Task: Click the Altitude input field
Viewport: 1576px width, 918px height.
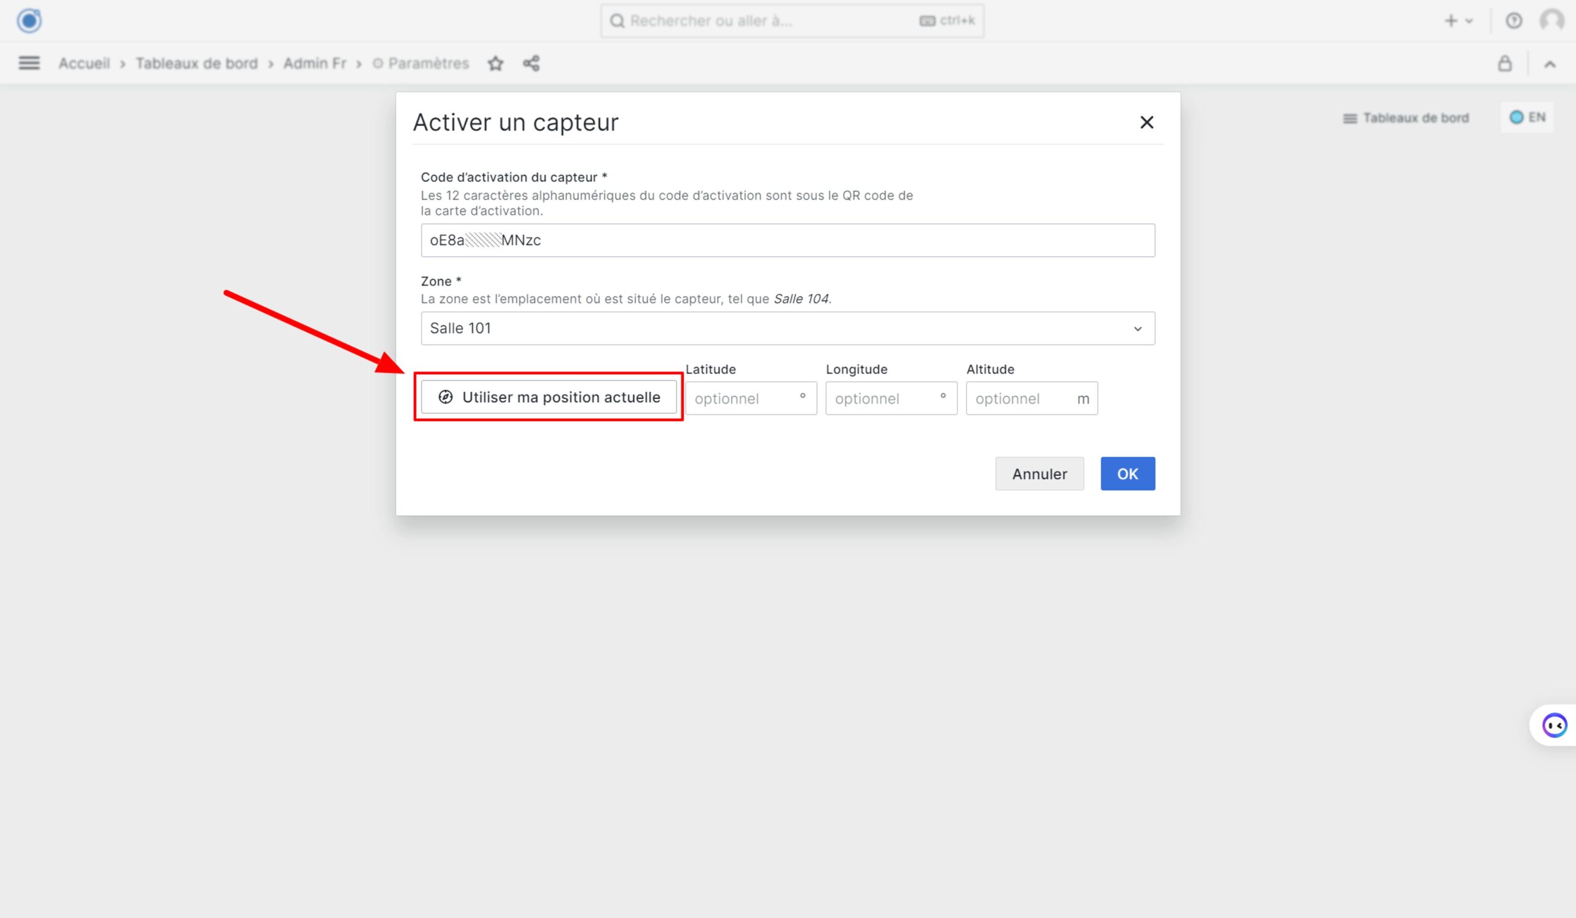Action: [x=1031, y=398]
